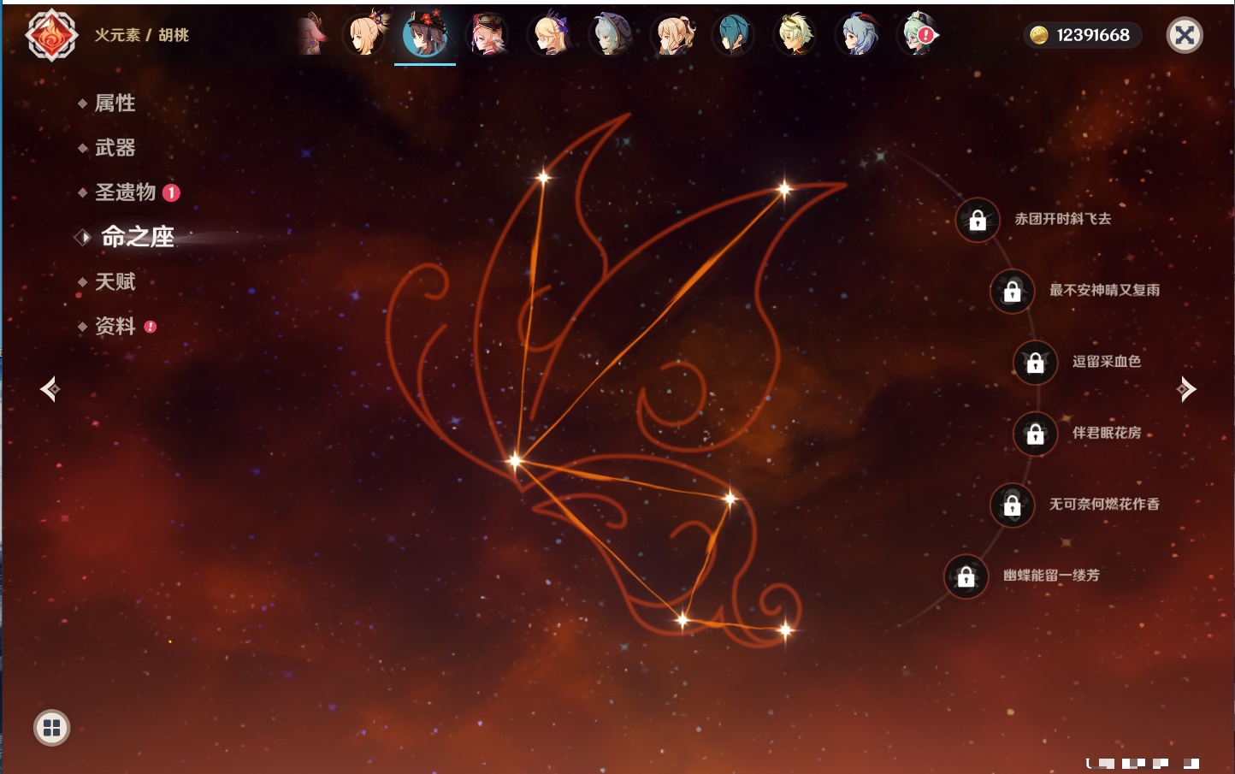Image resolution: width=1235 pixels, height=774 pixels.
Task: Open constellation label 幽蝶能留一缕芳
Action: (1051, 576)
